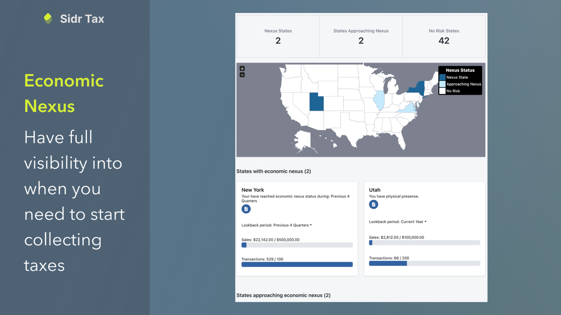The width and height of the screenshot is (561, 315).
Task: Click the report icon on the New York card
Action: [246, 209]
